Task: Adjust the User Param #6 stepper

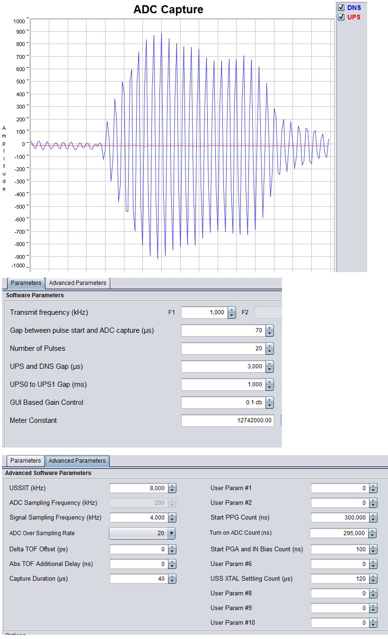Action: [x=373, y=564]
